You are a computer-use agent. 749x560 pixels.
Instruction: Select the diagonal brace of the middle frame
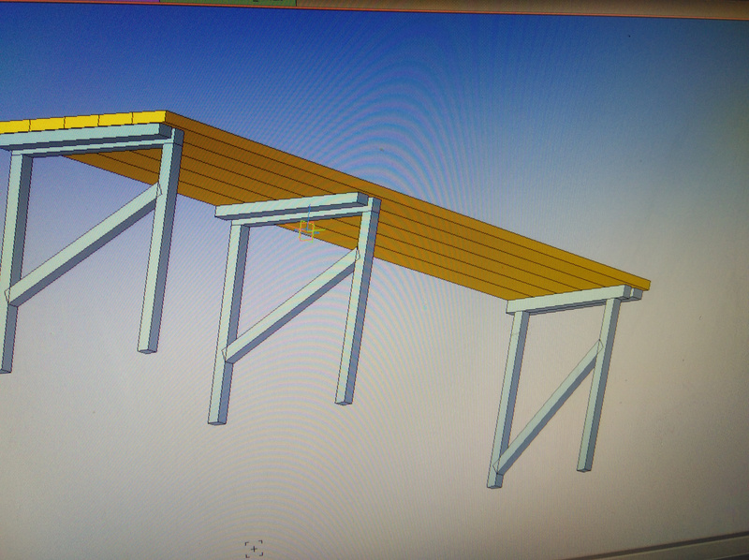(290, 306)
